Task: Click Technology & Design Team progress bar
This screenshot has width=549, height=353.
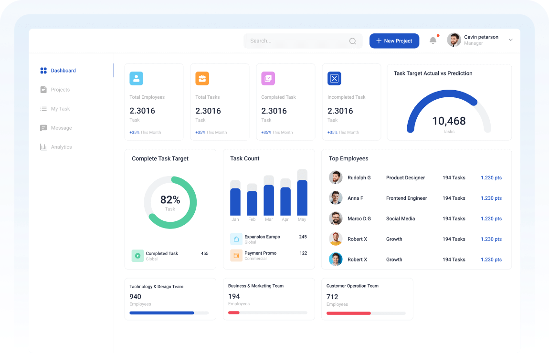Action: [x=169, y=313]
